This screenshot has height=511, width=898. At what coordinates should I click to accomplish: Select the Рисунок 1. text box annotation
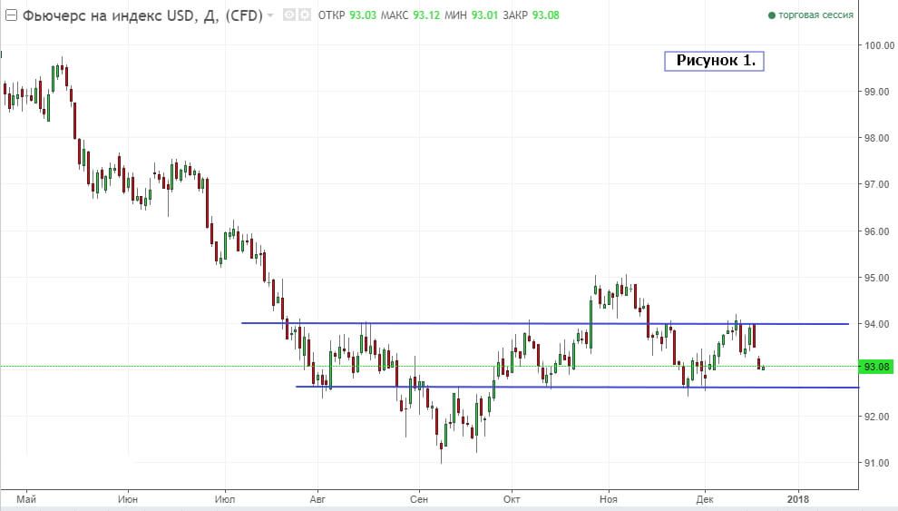715,61
